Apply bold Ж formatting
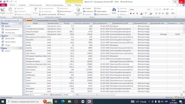Viewport: 185px width, 104px height. [131, 14]
